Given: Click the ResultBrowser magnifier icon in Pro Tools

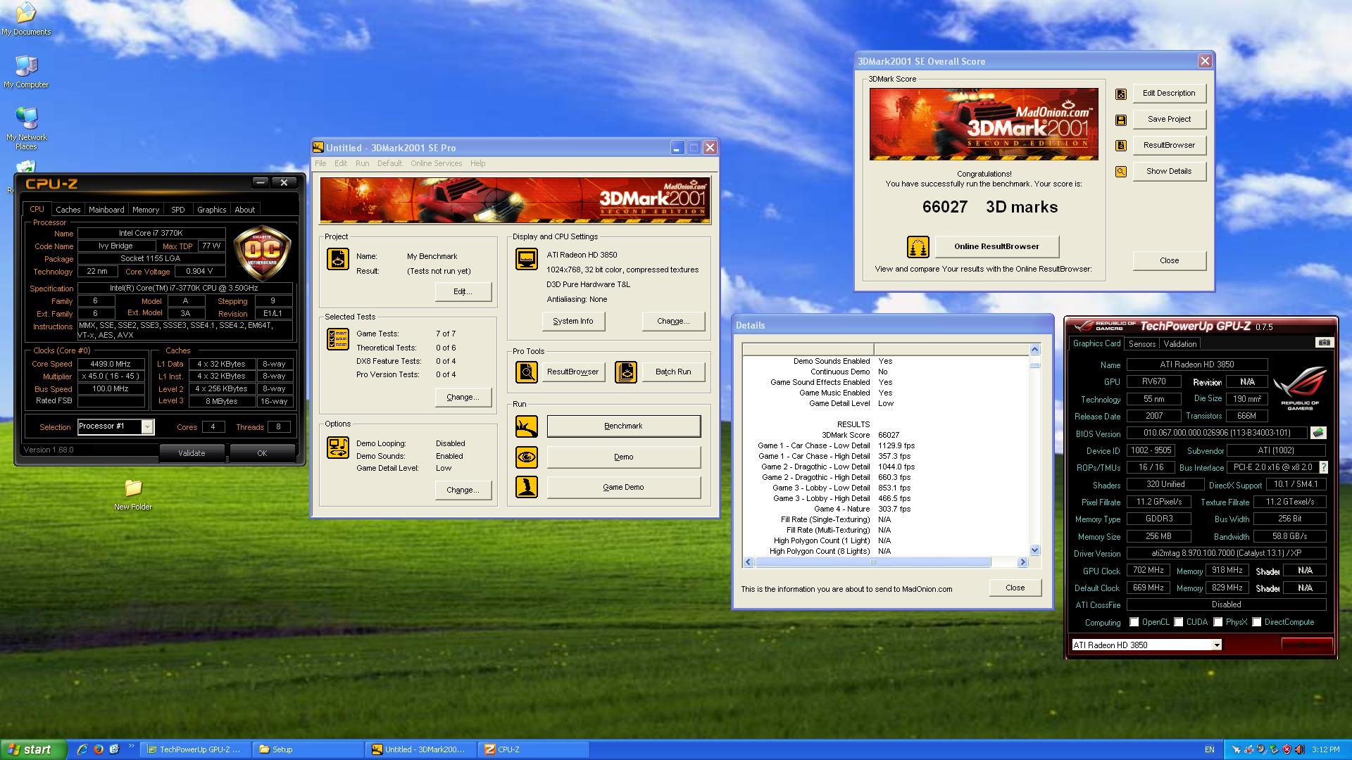Looking at the screenshot, I should tap(526, 372).
